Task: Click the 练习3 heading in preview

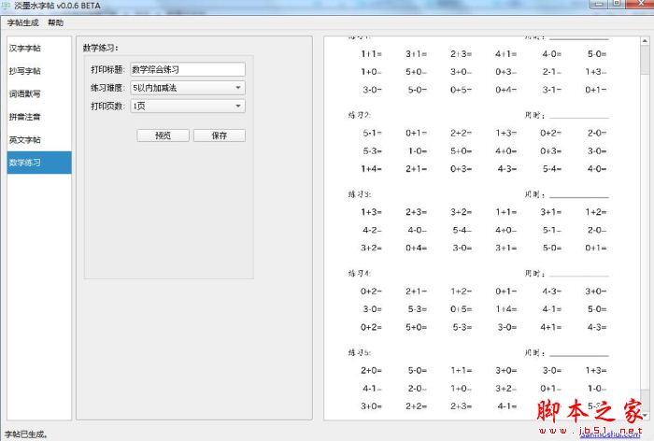Action: (x=360, y=194)
